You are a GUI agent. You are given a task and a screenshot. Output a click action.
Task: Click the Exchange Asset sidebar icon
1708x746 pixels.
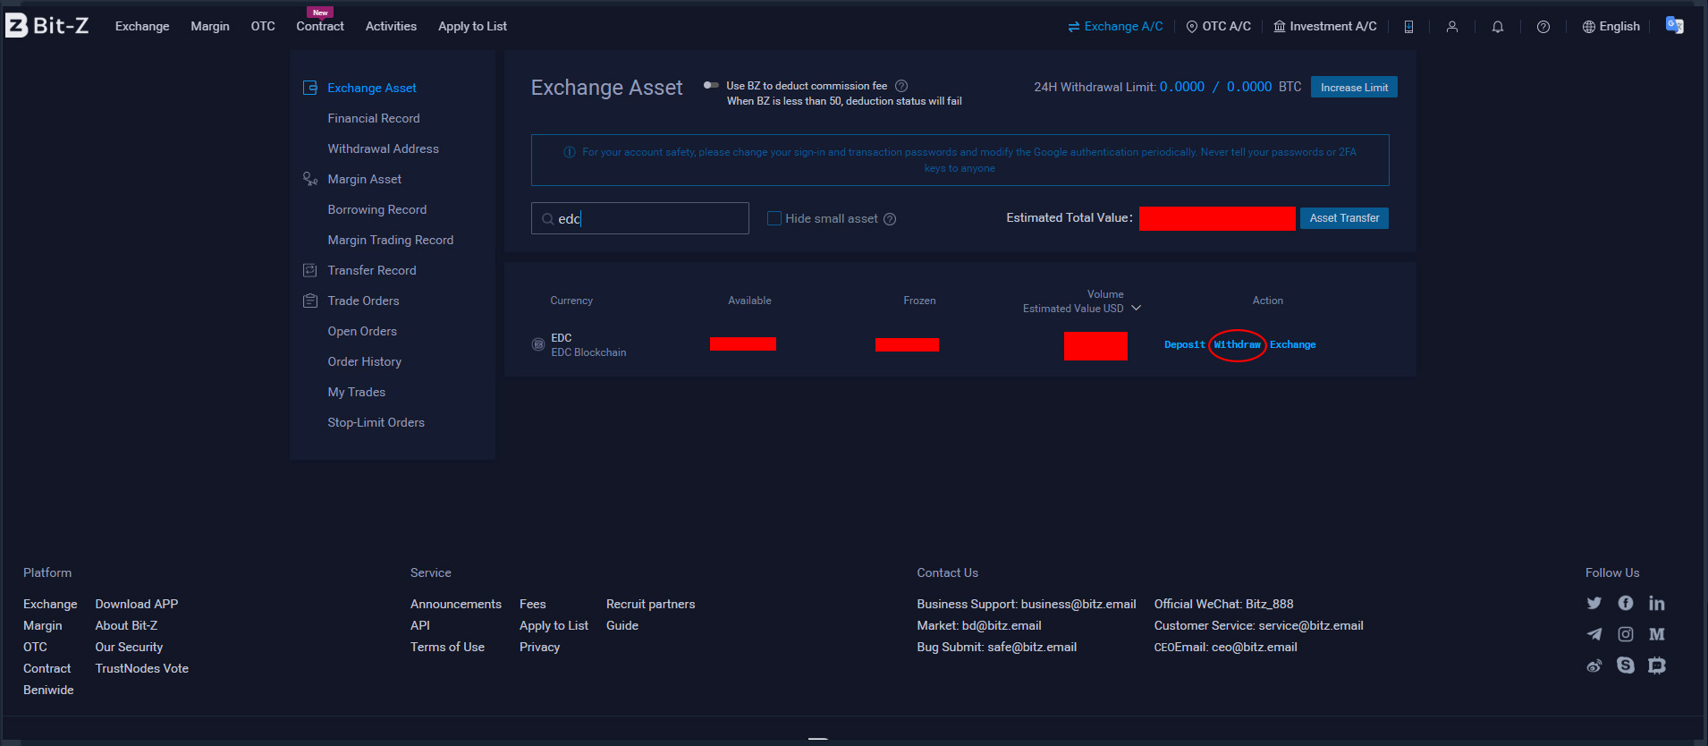(310, 88)
